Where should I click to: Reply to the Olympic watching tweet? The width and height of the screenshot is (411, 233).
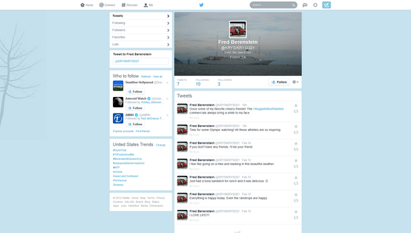coord(195,135)
